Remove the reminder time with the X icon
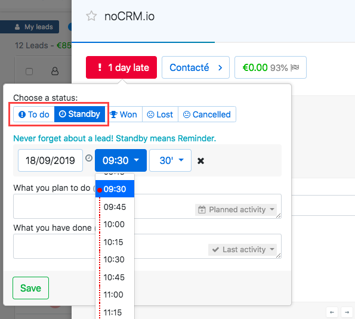Screen dimensions: 355x319 click(x=200, y=161)
